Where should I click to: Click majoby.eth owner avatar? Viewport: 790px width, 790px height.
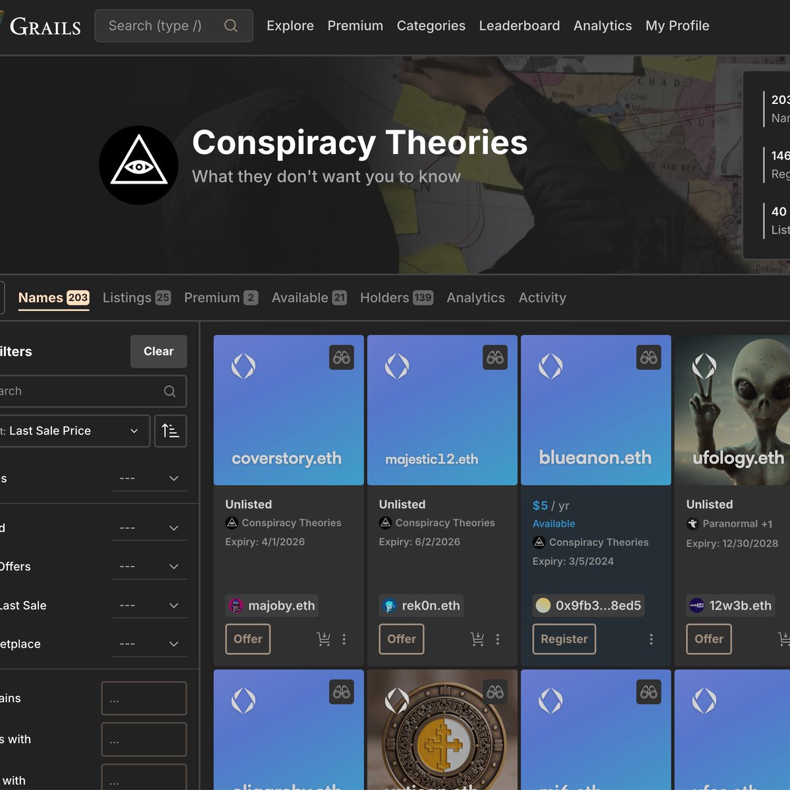click(x=235, y=606)
